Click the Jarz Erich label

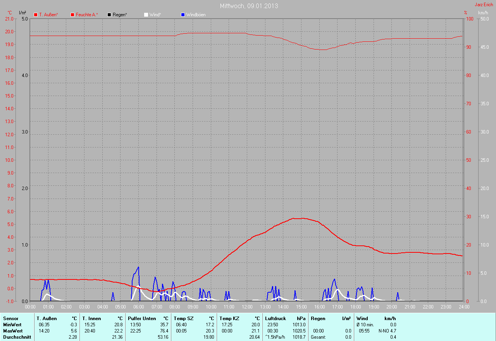tap(484, 5)
